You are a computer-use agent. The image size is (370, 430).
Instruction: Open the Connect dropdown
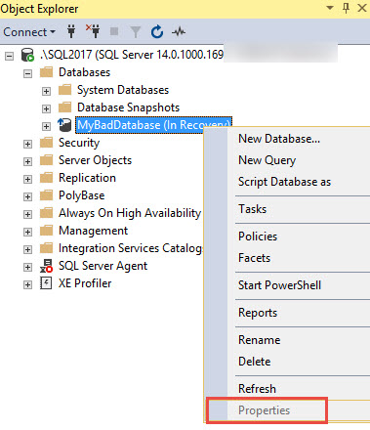(x=29, y=32)
